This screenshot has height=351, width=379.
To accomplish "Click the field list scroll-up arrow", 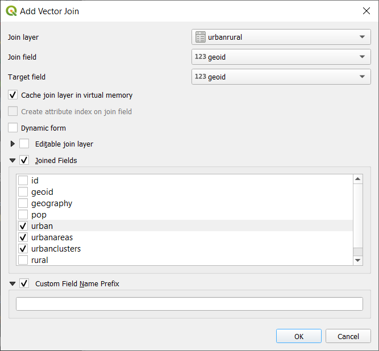I will tap(358, 179).
